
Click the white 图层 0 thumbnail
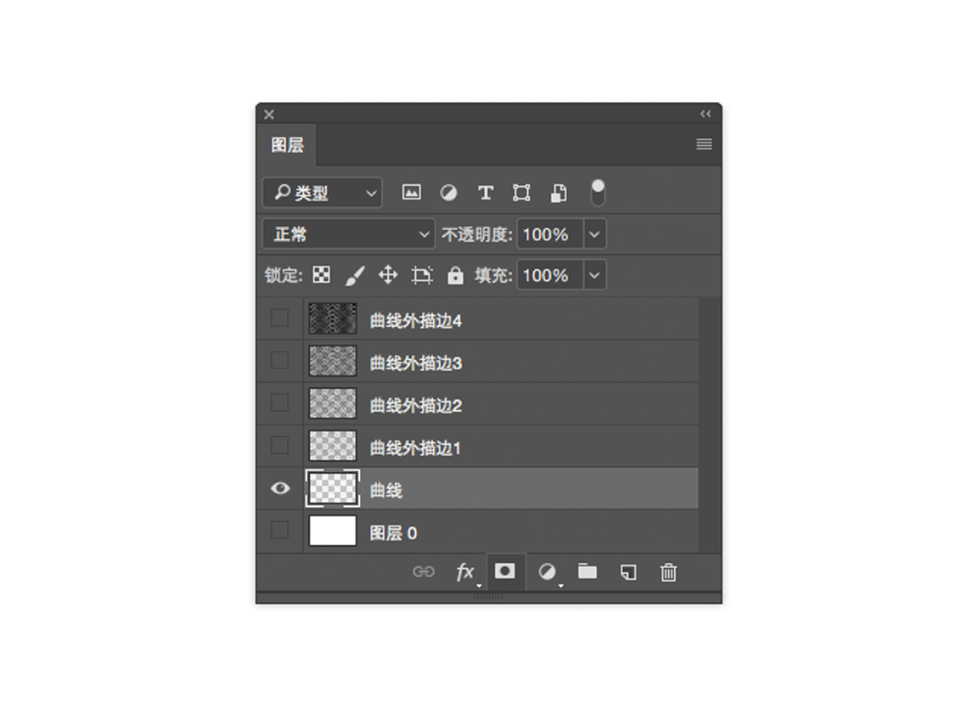[333, 531]
